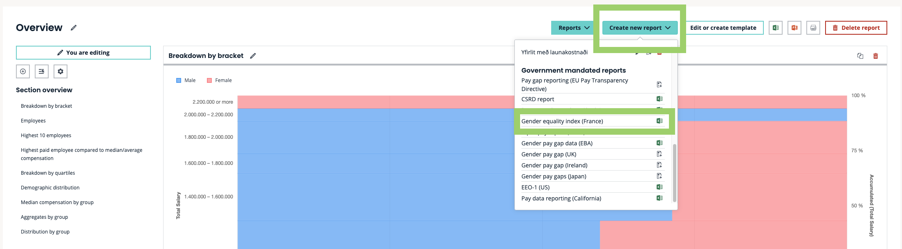Open the report settings gear
The width and height of the screenshot is (902, 249).
(61, 71)
